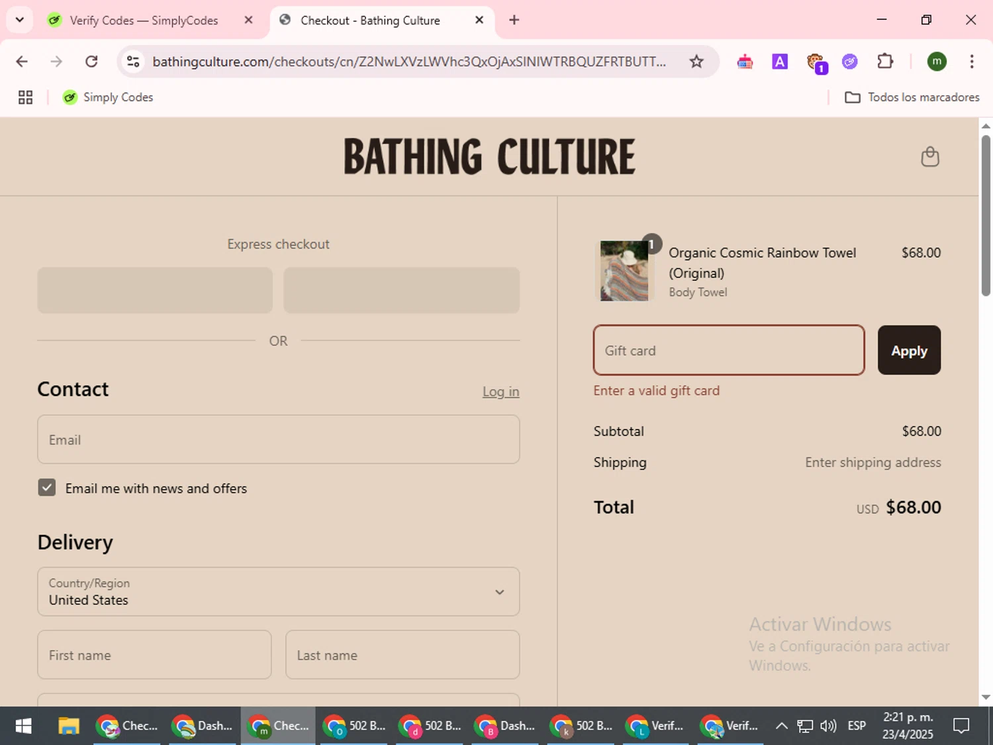The image size is (993, 745).
Task: Open the Windows Start menu
Action: click(x=23, y=726)
